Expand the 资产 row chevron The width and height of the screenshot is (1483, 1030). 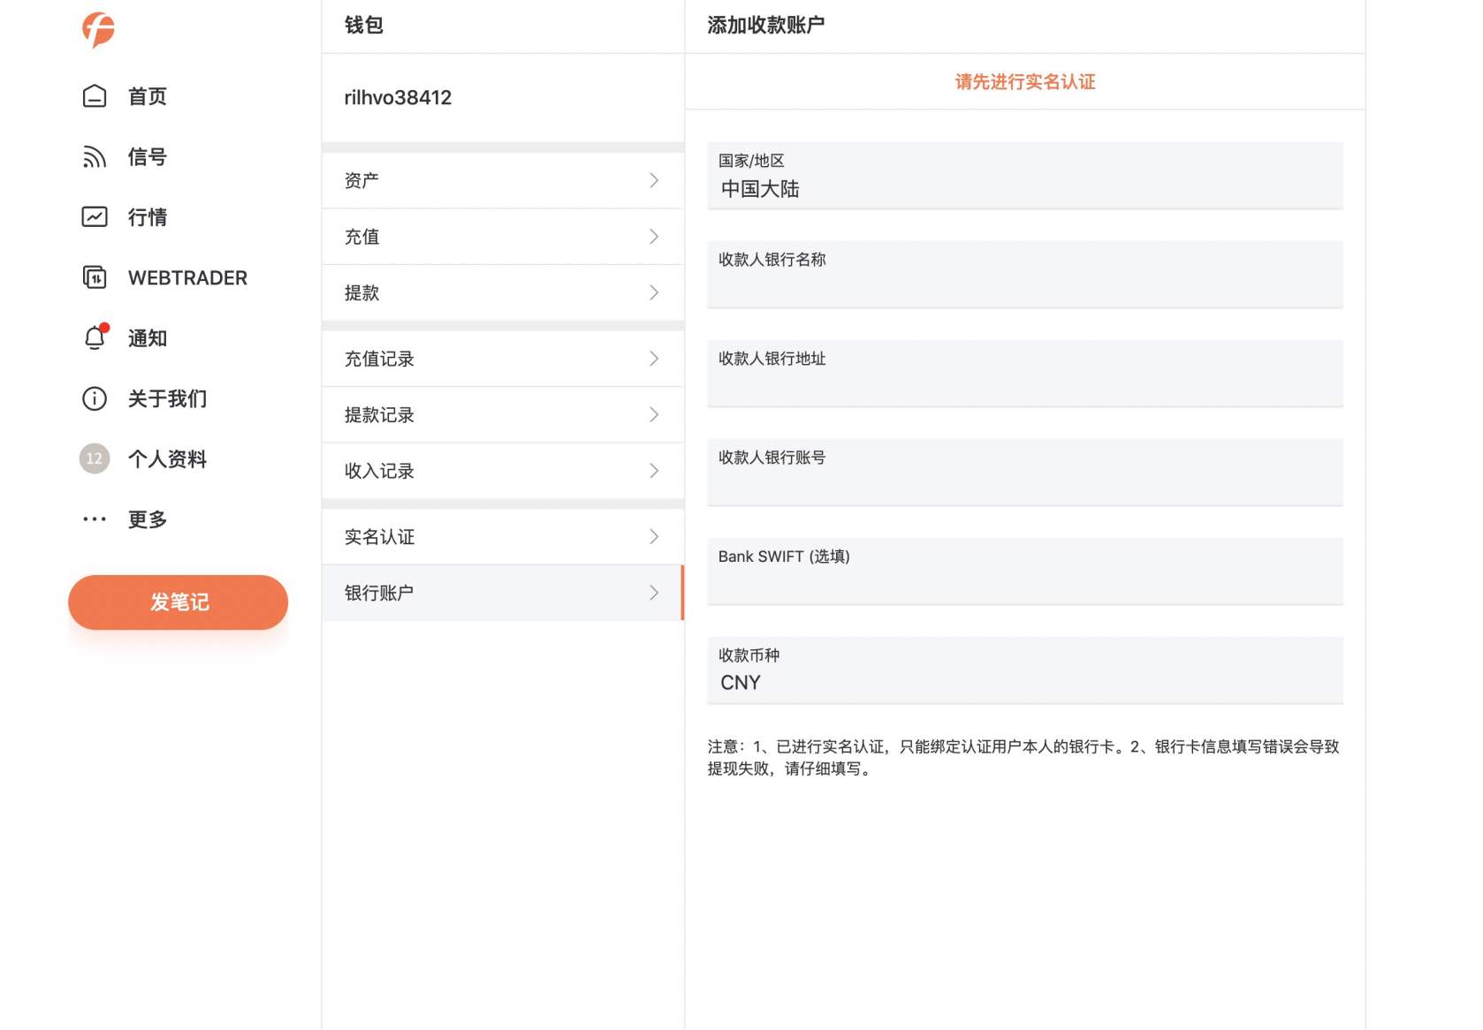click(654, 180)
